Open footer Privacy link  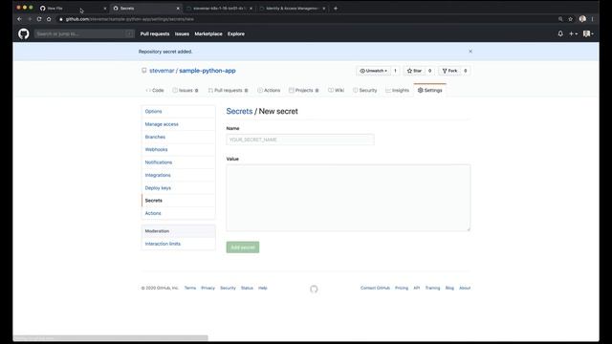[208, 288]
